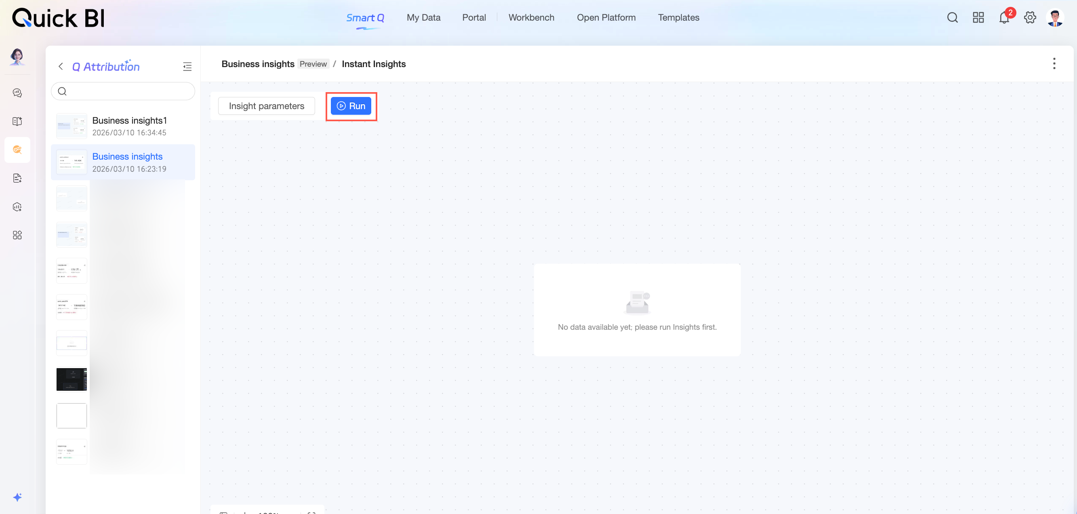1077x514 pixels.
Task: Open the global search magnifier icon
Action: click(953, 17)
